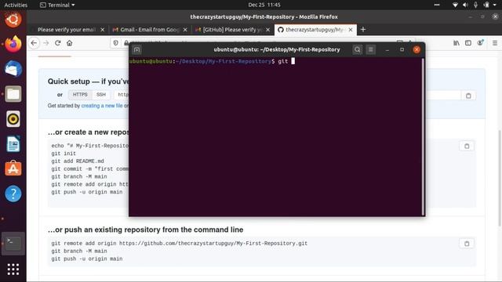Follow the creating a new file link
The image size is (502, 282).
coord(102,106)
